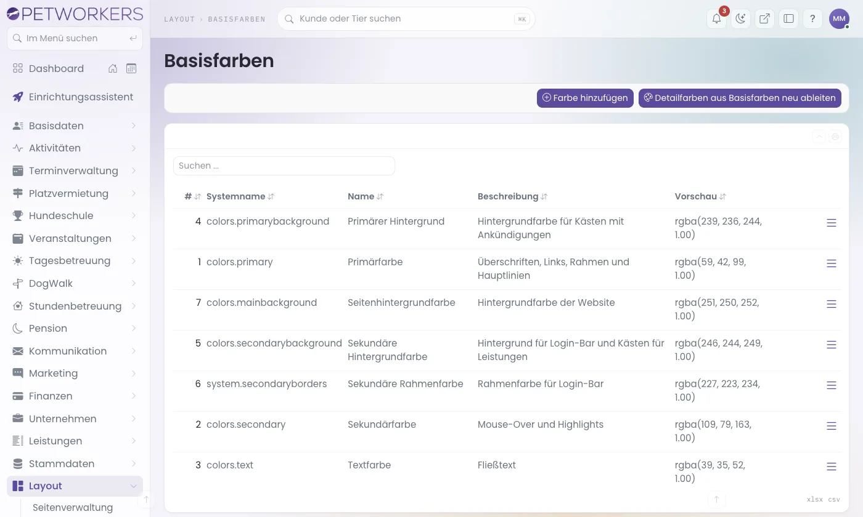Click the Seitenhintergrundfarbe name cell
This screenshot has height=517, width=863.
click(x=401, y=303)
